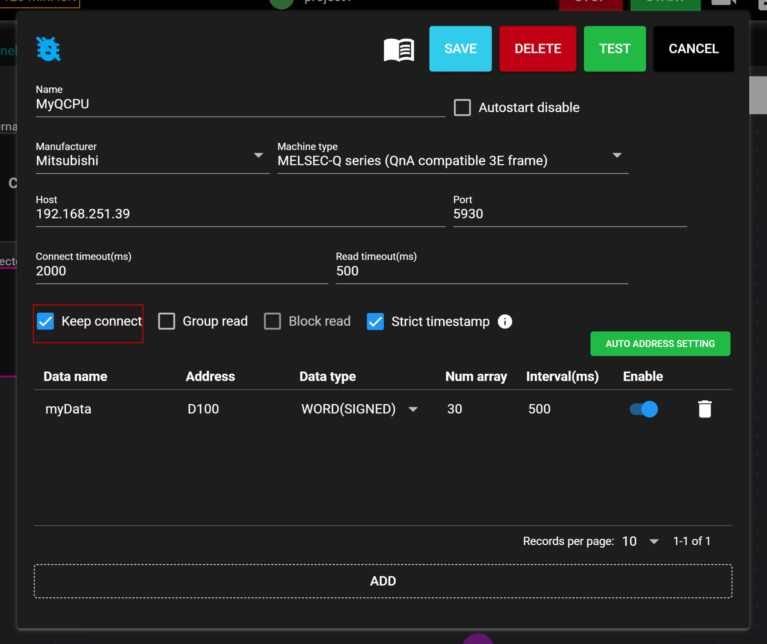767x644 pixels.
Task: Uncheck the Strict timestamp checkbox
Action: coord(375,321)
